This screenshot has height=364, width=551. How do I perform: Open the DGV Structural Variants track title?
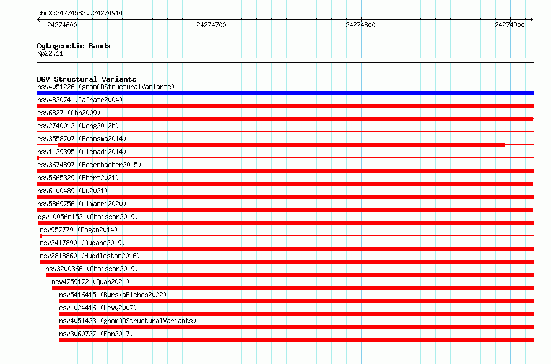pyautogui.click(x=87, y=79)
